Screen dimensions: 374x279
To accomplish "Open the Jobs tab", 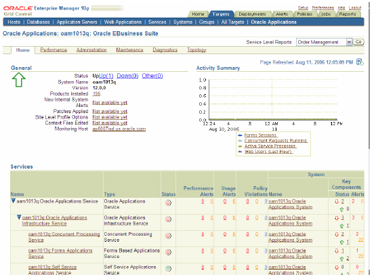I will click(x=326, y=14).
